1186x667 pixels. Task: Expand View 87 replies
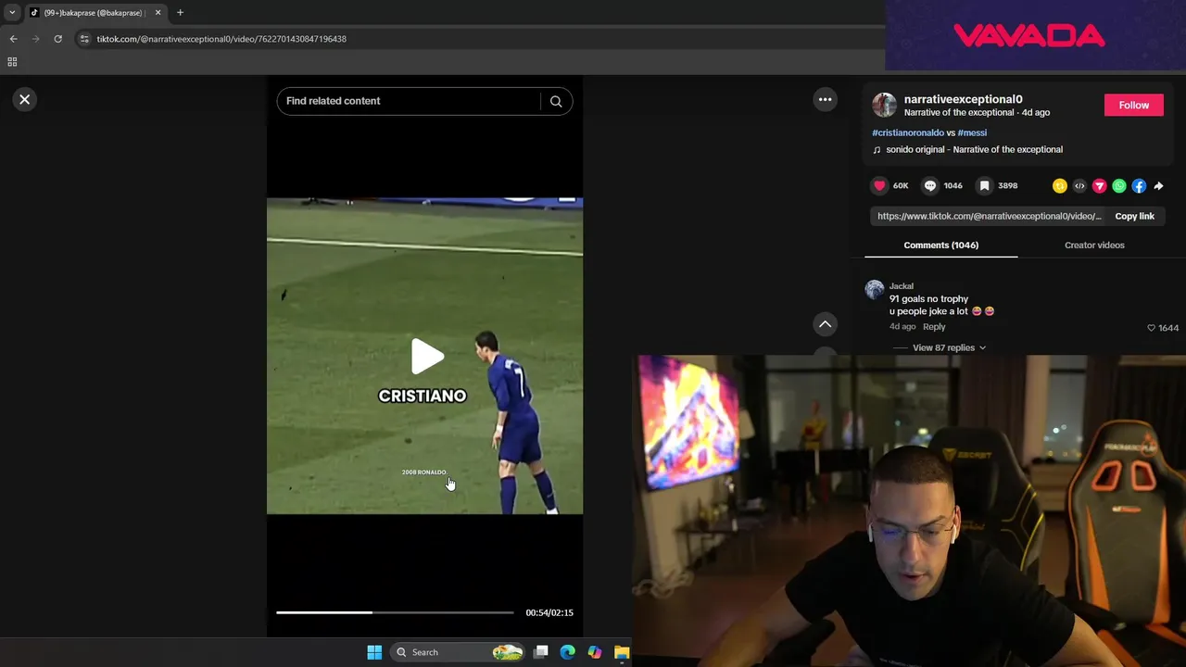(x=949, y=347)
